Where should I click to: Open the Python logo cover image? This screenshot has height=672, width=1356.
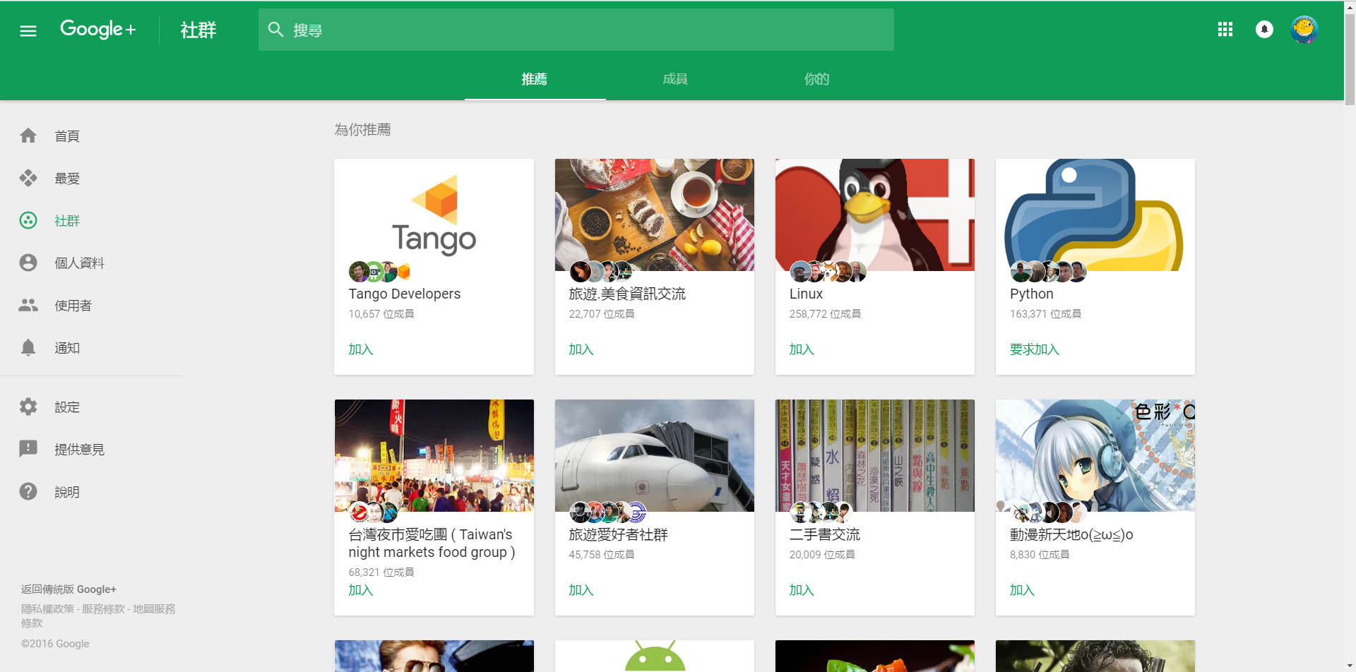[1095, 215]
